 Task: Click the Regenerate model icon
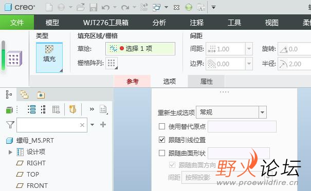coord(144,7)
